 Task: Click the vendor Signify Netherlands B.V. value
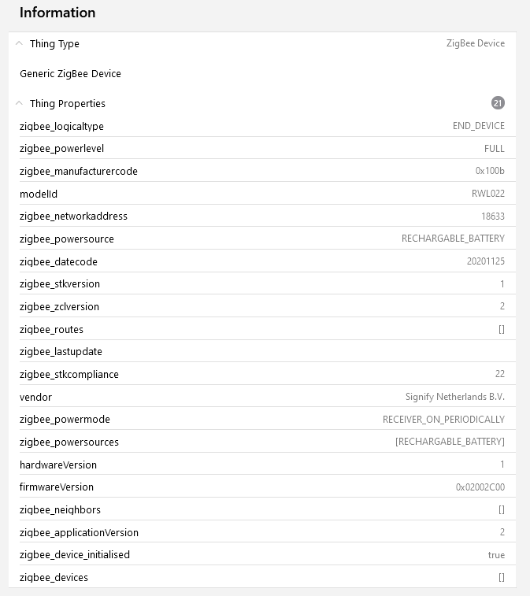(x=454, y=397)
